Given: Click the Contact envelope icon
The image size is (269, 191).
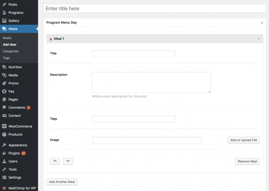Looking at the screenshot, I should click(x=4, y=116).
